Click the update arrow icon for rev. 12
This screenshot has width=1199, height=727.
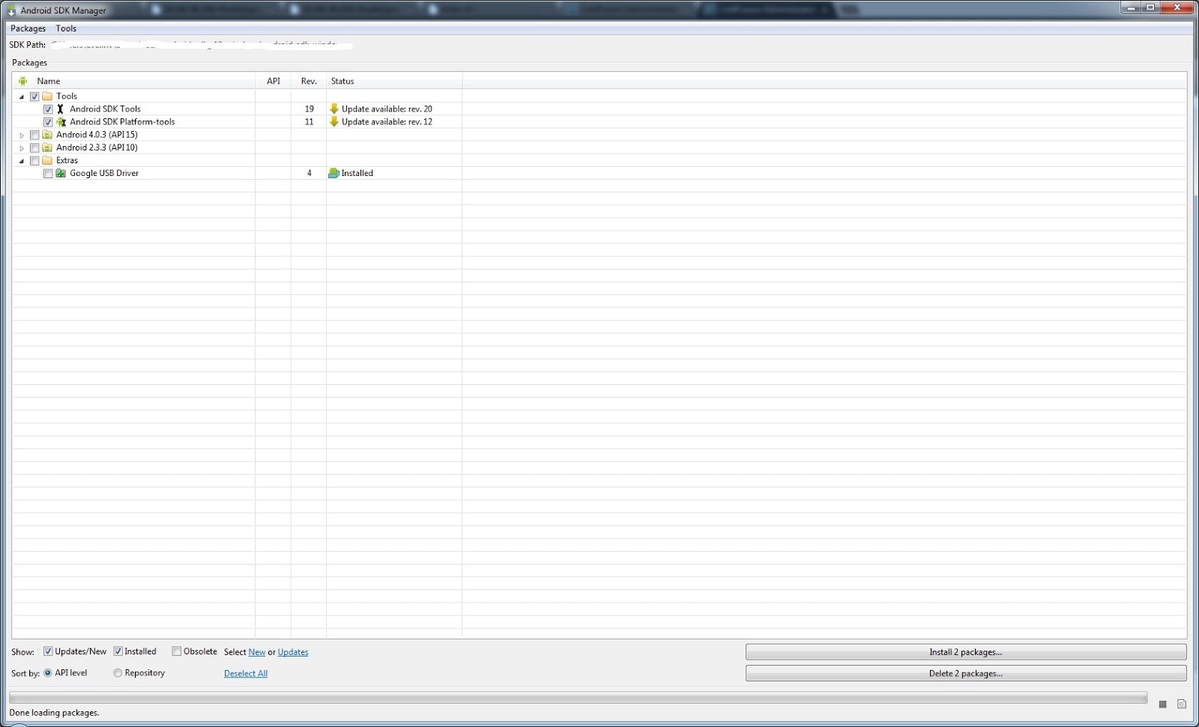coord(334,121)
